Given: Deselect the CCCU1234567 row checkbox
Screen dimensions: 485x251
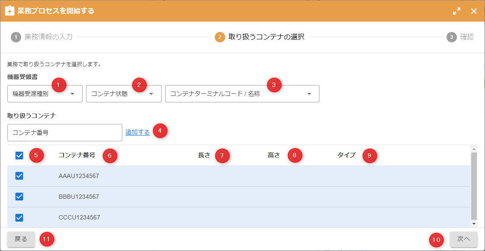Looking at the screenshot, I should [19, 217].
